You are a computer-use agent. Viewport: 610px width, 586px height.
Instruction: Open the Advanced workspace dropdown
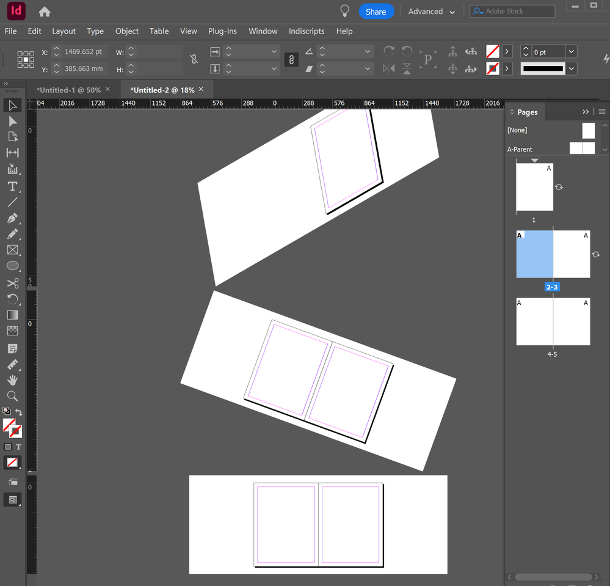pos(432,12)
